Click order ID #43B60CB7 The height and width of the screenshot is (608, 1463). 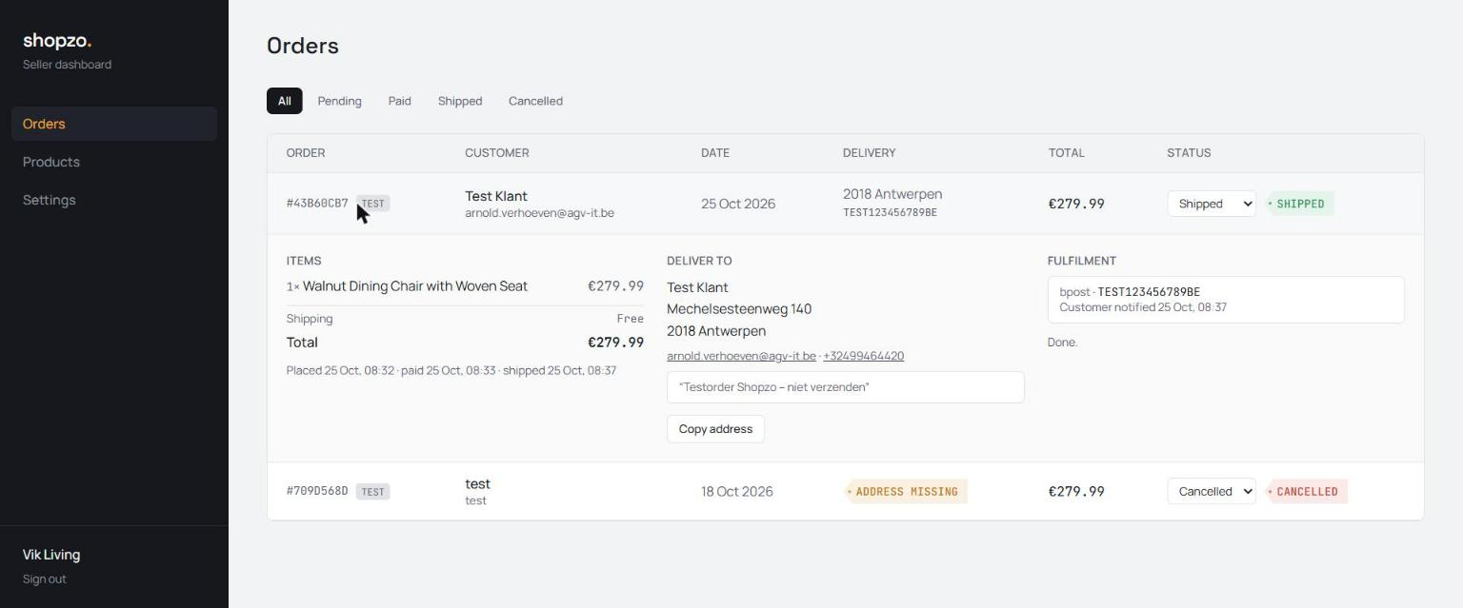(317, 204)
